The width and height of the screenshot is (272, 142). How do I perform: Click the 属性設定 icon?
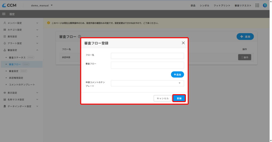(5, 36)
